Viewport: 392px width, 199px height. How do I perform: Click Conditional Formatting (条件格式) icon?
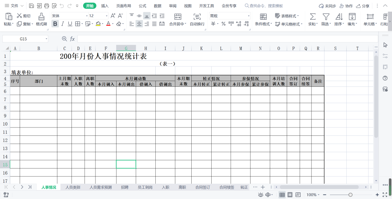tap(263, 16)
